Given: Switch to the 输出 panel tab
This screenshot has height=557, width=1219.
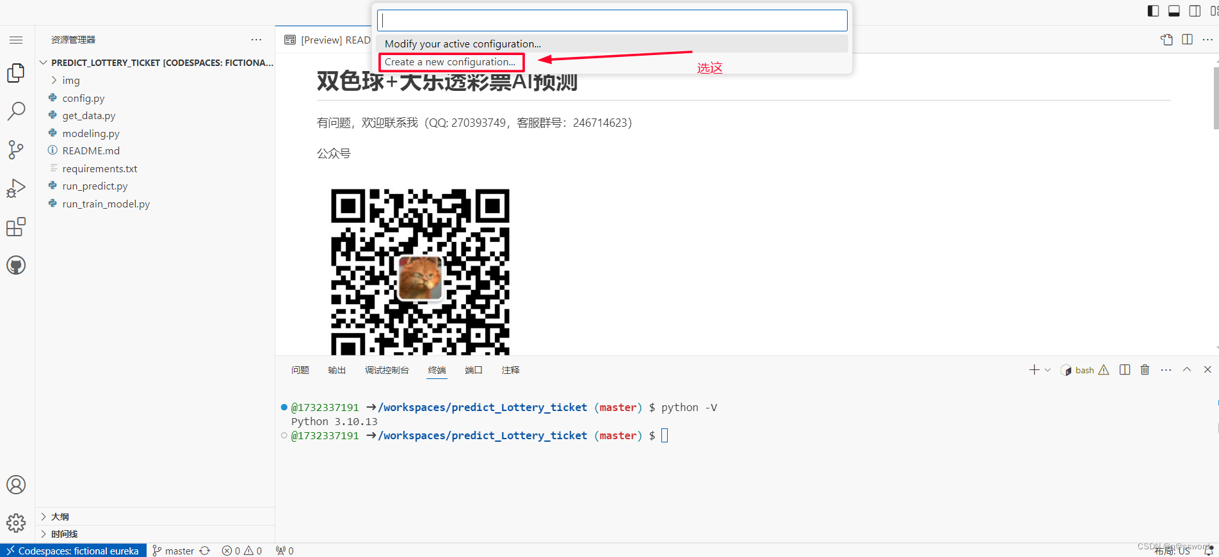Looking at the screenshot, I should click(x=337, y=370).
